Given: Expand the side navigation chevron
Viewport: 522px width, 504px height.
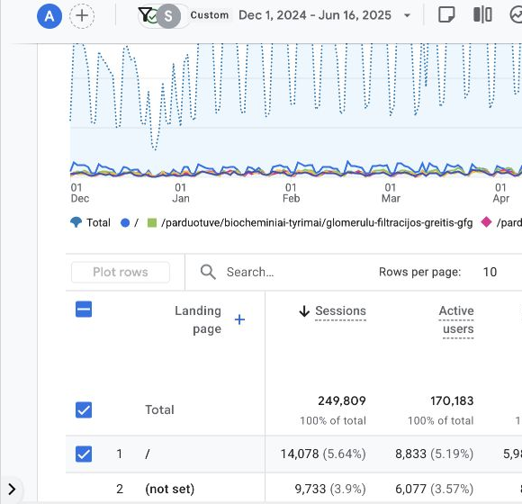Looking at the screenshot, I should 12,490.
